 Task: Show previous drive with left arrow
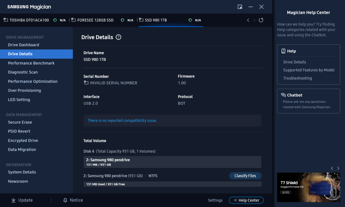(248, 20)
